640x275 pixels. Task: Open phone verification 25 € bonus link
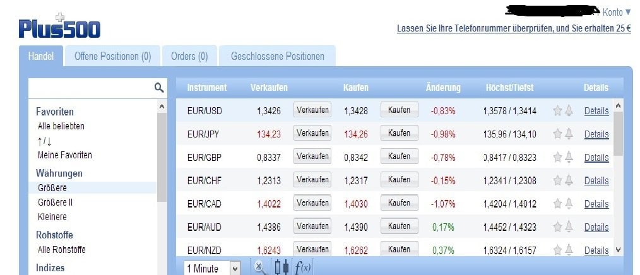pos(514,29)
